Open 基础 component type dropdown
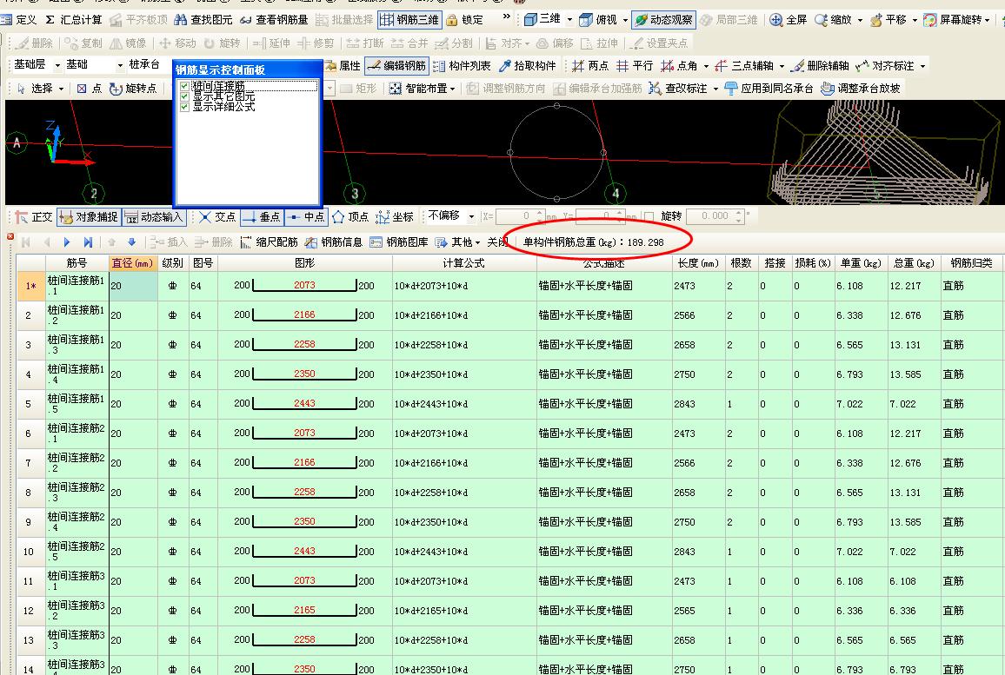This screenshot has height=675, width=1005. (x=120, y=65)
